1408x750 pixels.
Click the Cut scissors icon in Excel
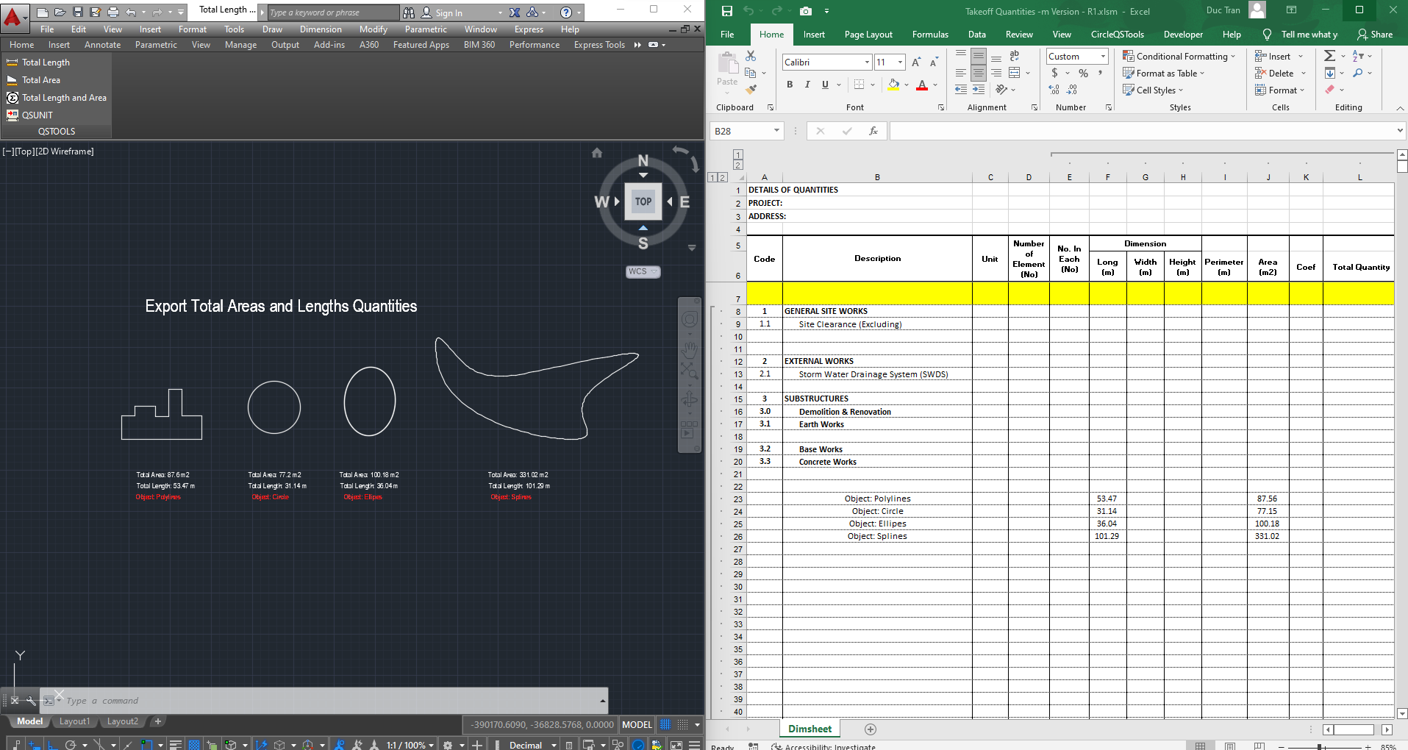tap(751, 56)
